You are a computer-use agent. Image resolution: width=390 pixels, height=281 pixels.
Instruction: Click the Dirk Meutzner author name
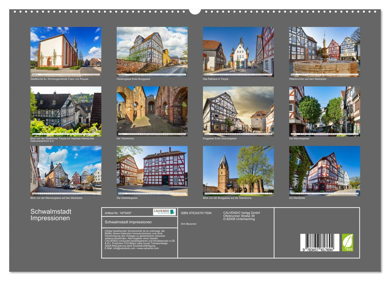(188, 224)
